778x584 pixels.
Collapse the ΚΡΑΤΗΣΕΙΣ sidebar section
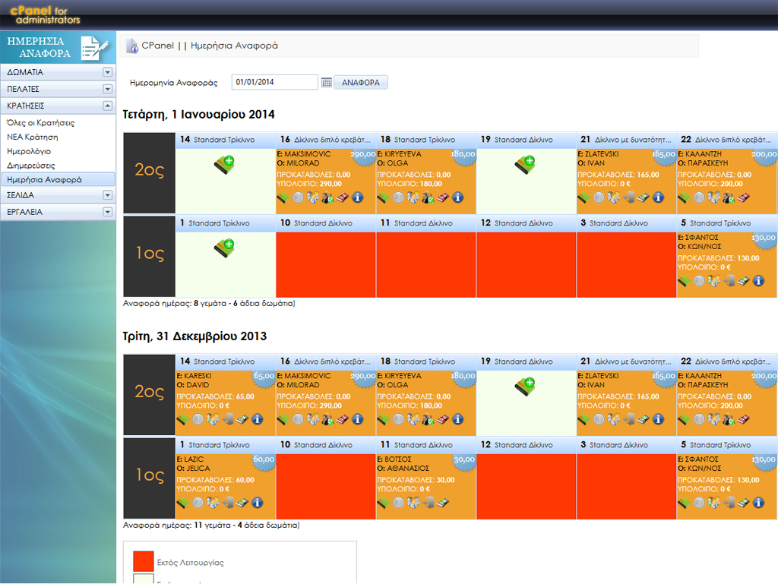point(107,106)
